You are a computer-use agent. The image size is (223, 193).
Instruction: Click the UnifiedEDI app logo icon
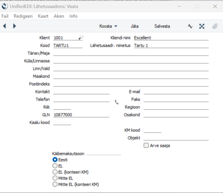tap(5, 6)
